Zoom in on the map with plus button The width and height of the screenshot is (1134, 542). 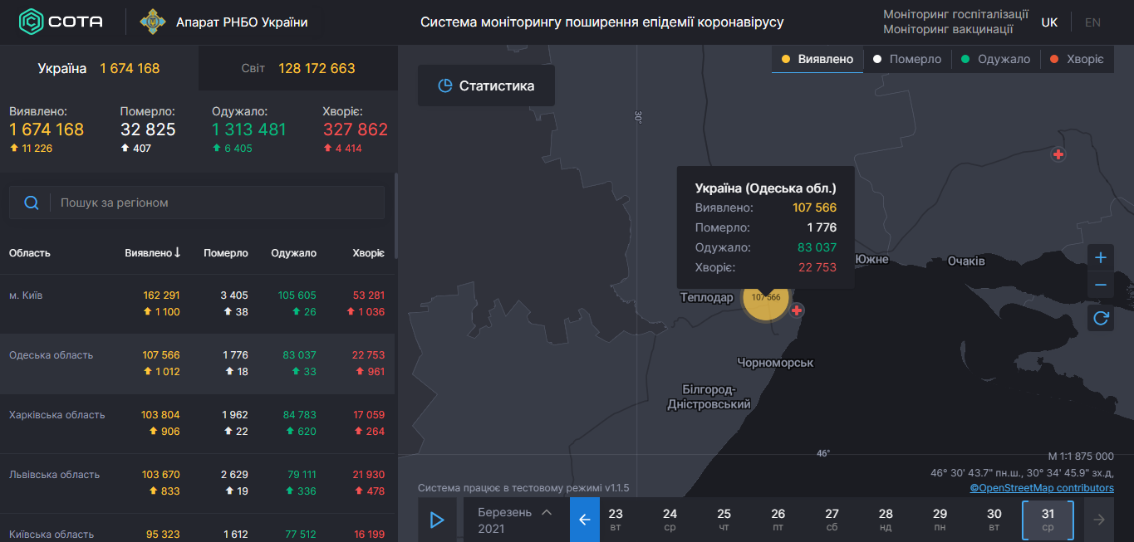pyautogui.click(x=1100, y=258)
